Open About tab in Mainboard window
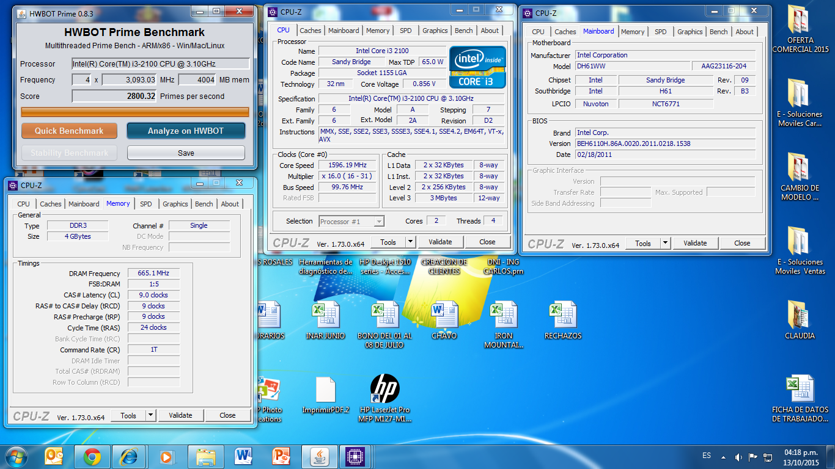835x469 pixels. pos(745,32)
